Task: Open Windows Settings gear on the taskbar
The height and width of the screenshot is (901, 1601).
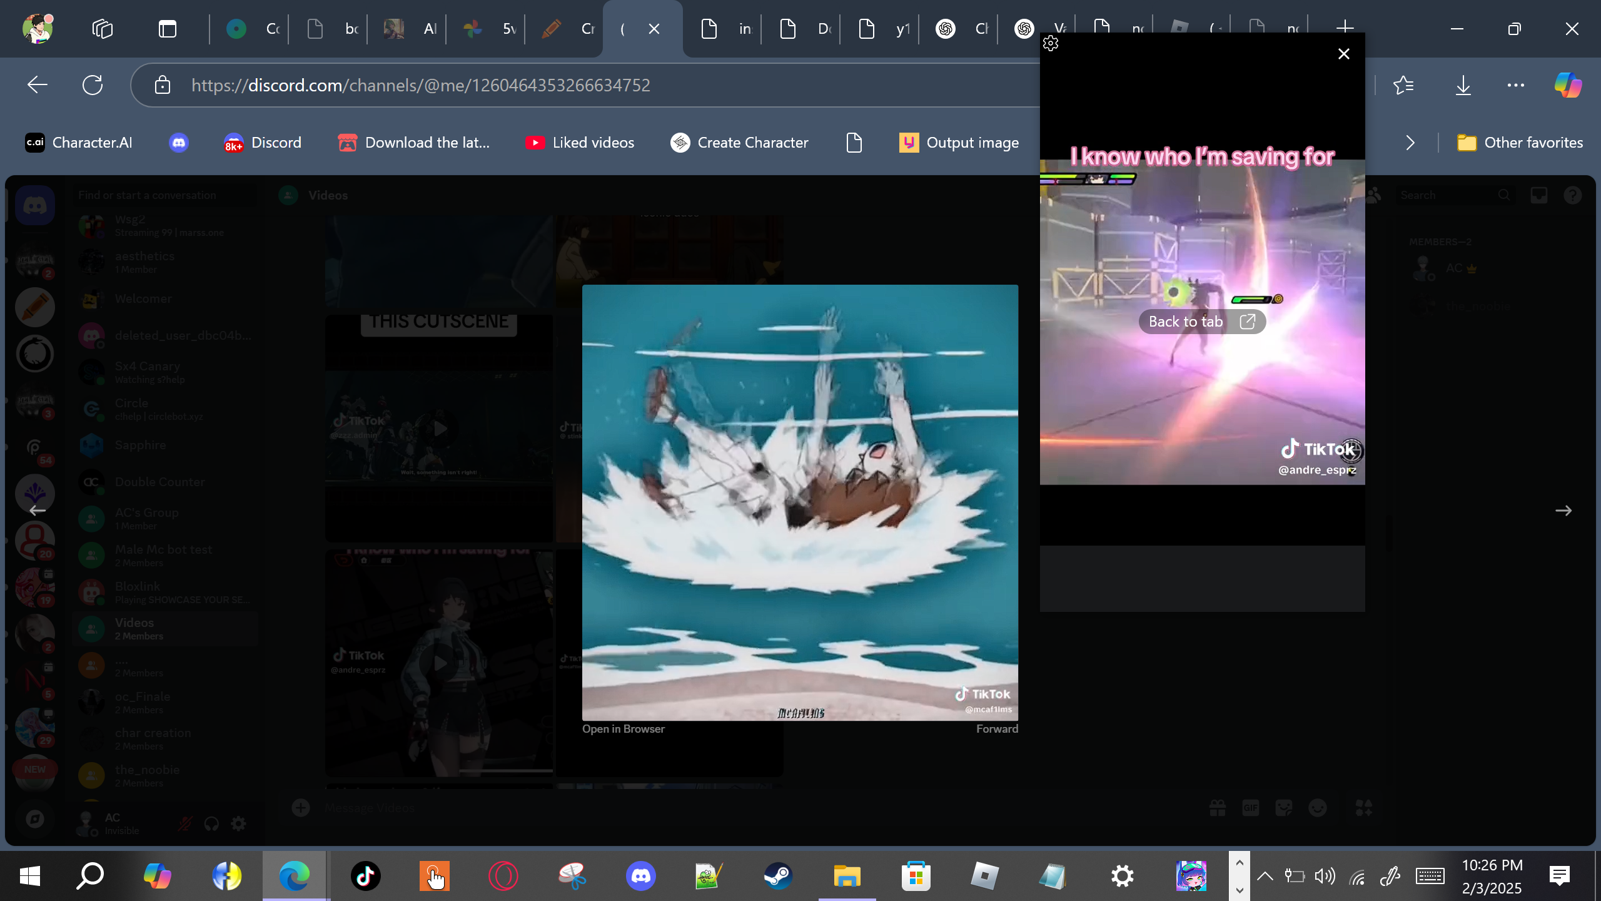Action: pyautogui.click(x=1123, y=876)
